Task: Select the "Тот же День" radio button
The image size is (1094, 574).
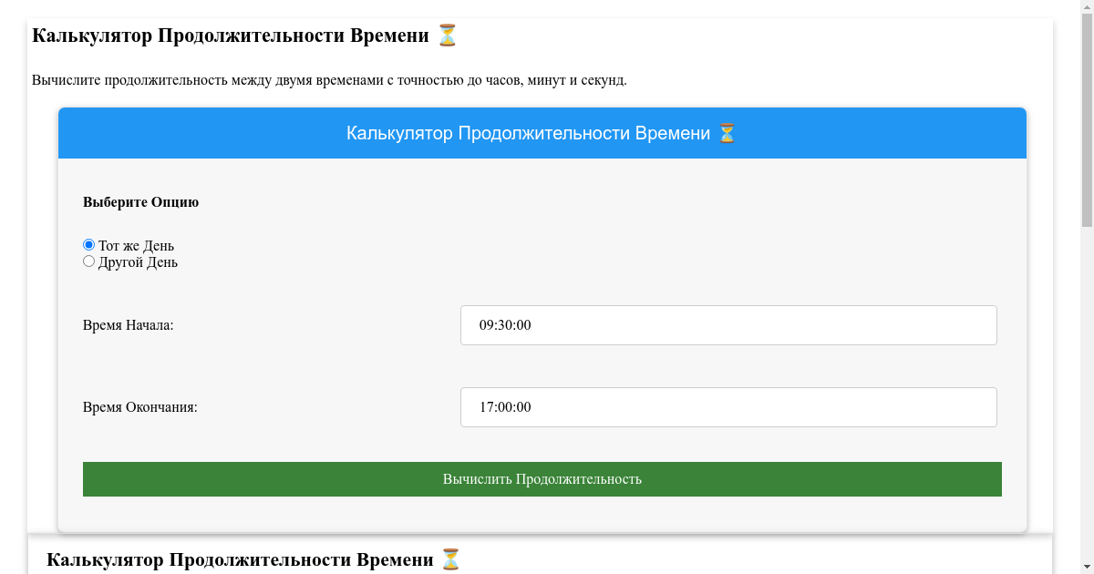Action: [88, 245]
